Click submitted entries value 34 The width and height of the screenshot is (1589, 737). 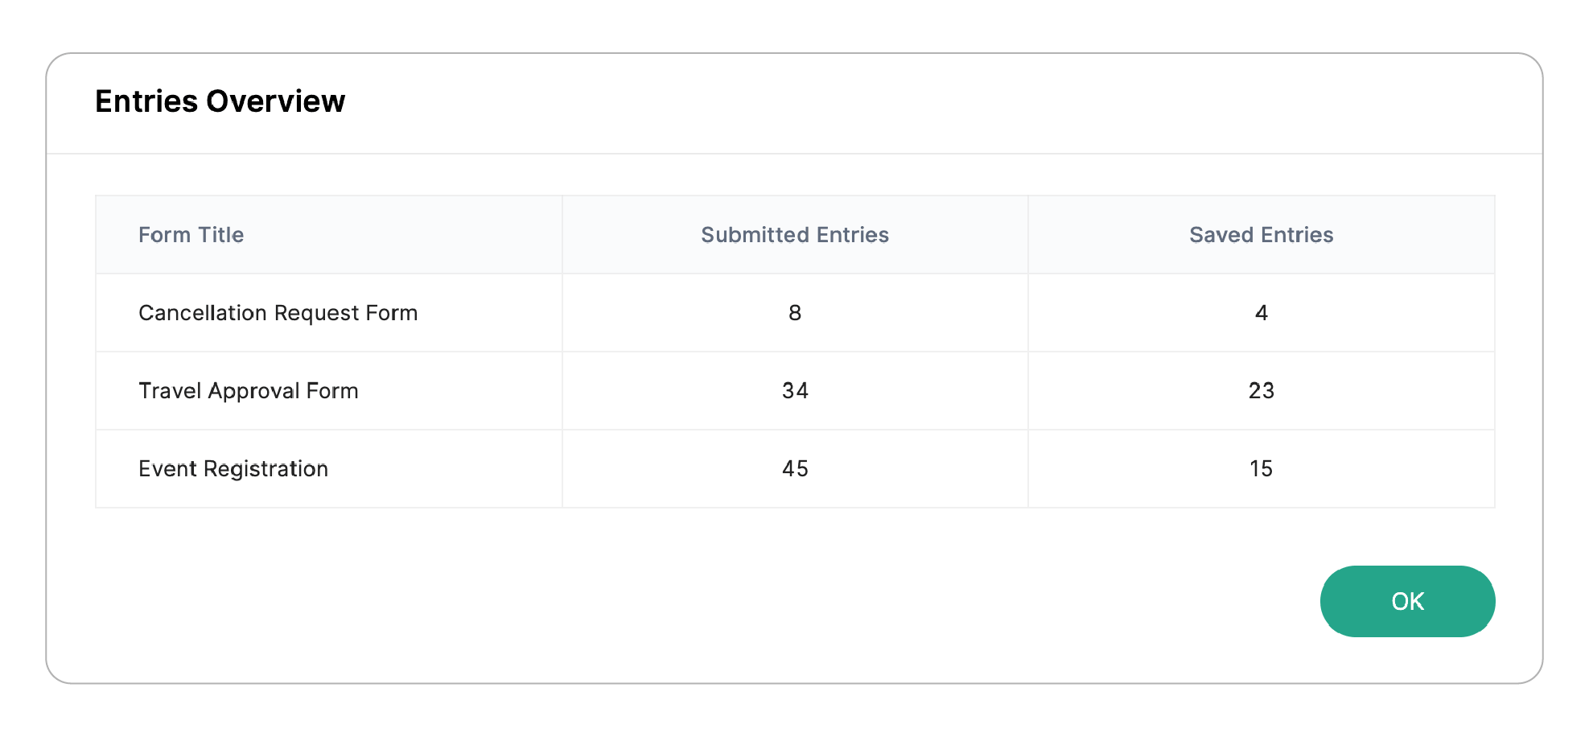coord(795,391)
